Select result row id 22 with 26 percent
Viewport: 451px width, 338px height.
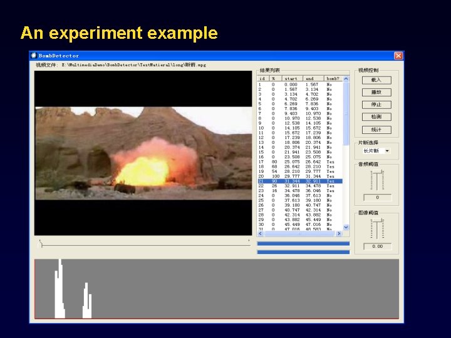(299, 186)
